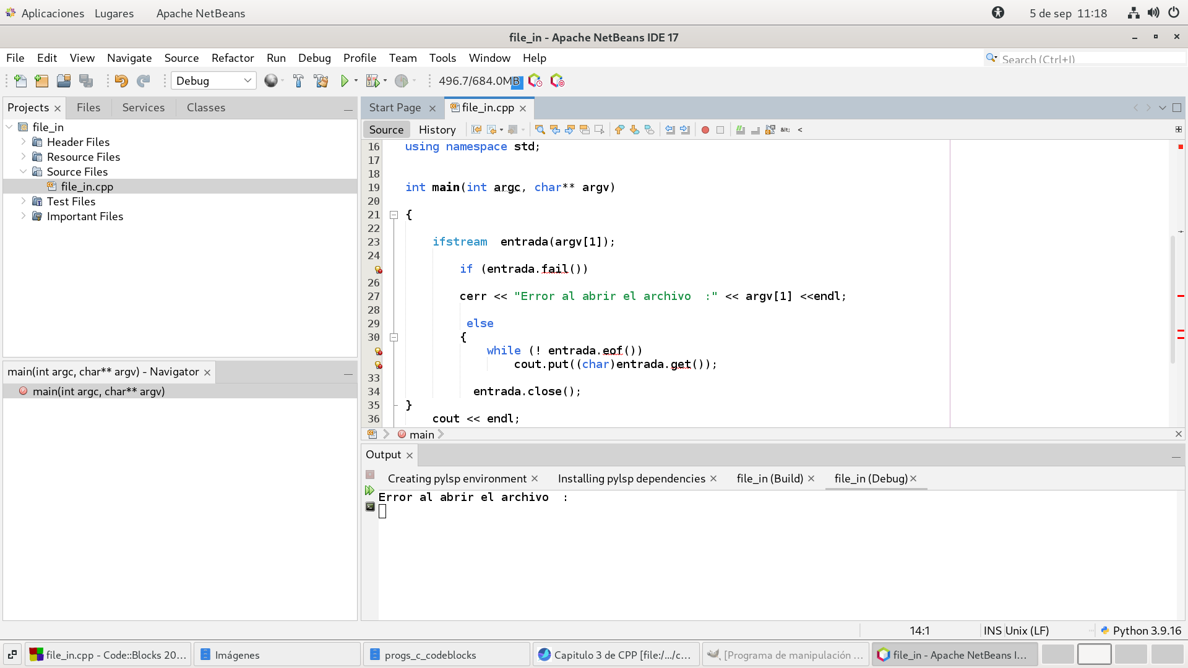
Task: Start macro recording red circle icon
Action: click(705, 130)
